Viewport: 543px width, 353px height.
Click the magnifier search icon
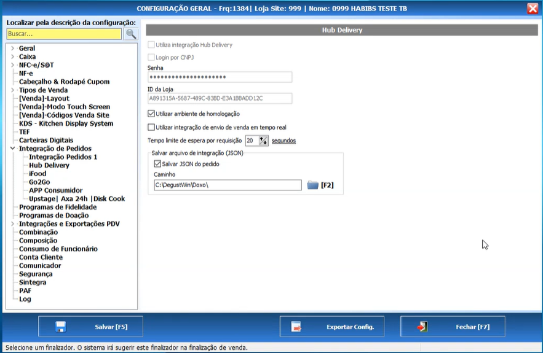pyautogui.click(x=131, y=34)
